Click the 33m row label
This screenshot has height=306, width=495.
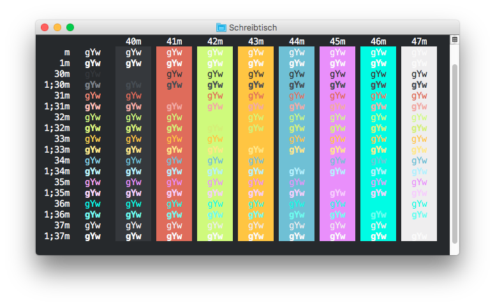[62, 139]
